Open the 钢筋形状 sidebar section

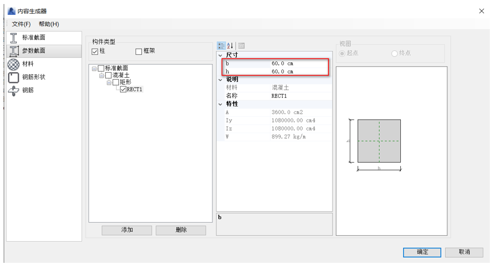click(14, 77)
